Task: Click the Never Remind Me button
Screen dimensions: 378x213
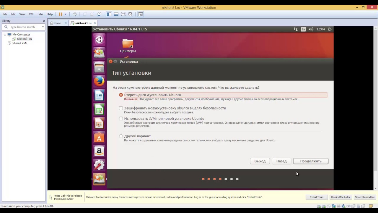Action: tap(365, 197)
